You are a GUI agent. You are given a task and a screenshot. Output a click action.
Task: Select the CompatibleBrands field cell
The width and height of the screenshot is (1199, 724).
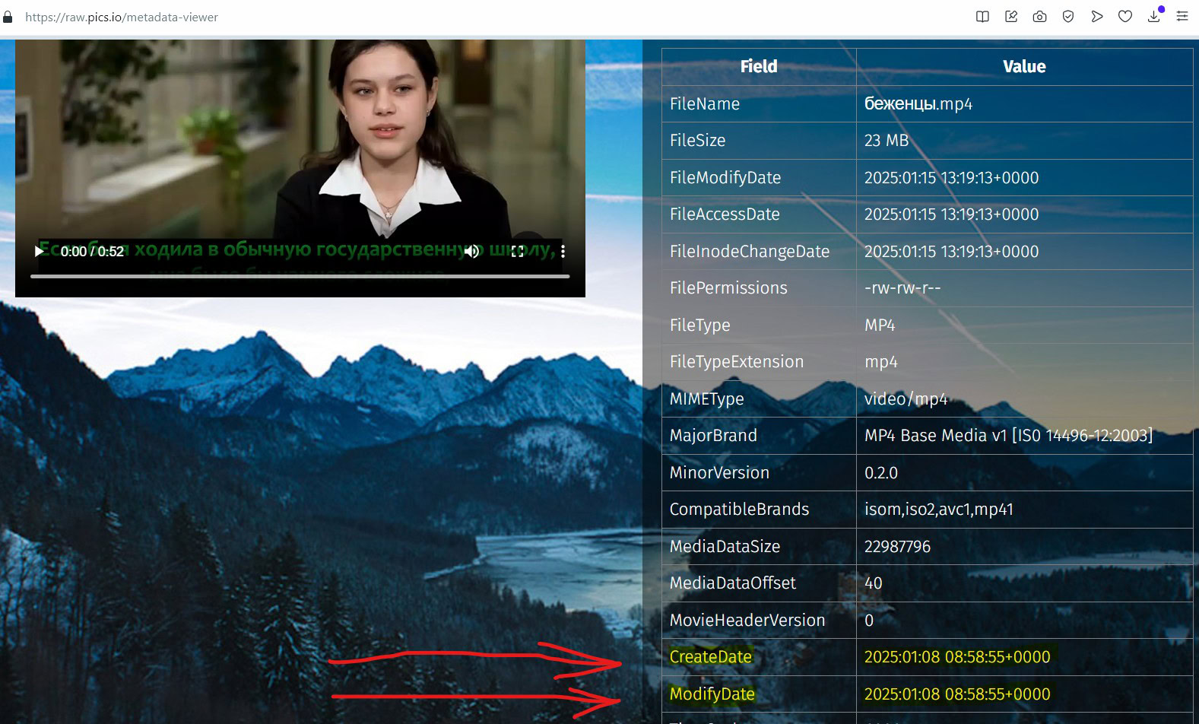(759, 510)
